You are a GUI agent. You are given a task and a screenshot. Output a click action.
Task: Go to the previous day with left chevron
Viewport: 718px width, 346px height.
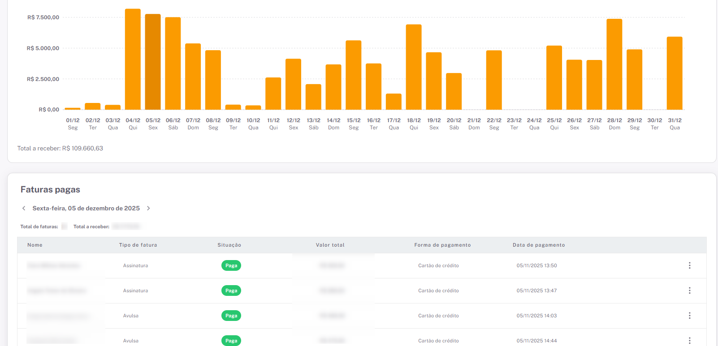click(x=24, y=208)
